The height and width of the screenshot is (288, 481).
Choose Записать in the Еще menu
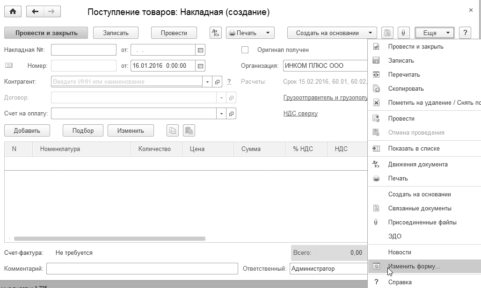coord(424,61)
